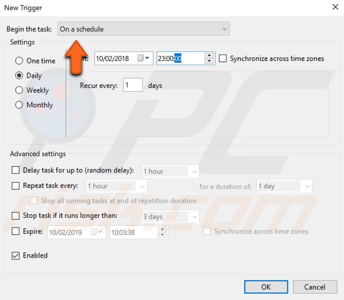This screenshot has height=300, width=344.
Task: Expand the 3 days stop task dropdown
Action: (170, 217)
